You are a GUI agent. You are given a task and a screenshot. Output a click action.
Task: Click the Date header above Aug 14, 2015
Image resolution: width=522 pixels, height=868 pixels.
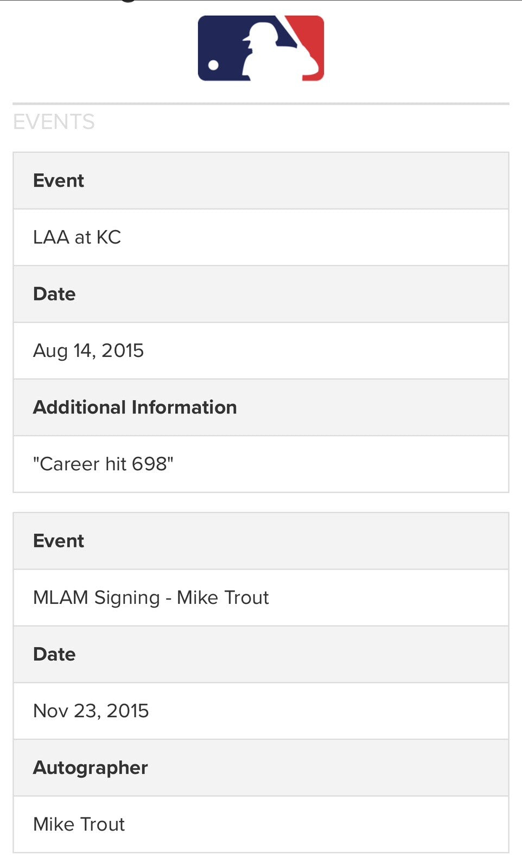(x=54, y=294)
